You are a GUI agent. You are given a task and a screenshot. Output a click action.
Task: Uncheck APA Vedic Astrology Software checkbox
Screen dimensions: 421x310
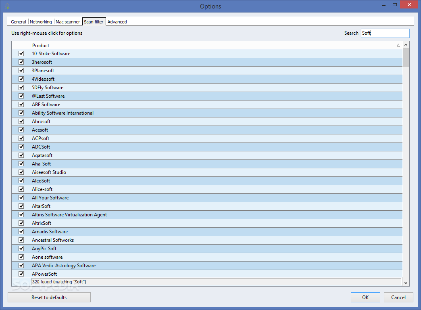21,265
